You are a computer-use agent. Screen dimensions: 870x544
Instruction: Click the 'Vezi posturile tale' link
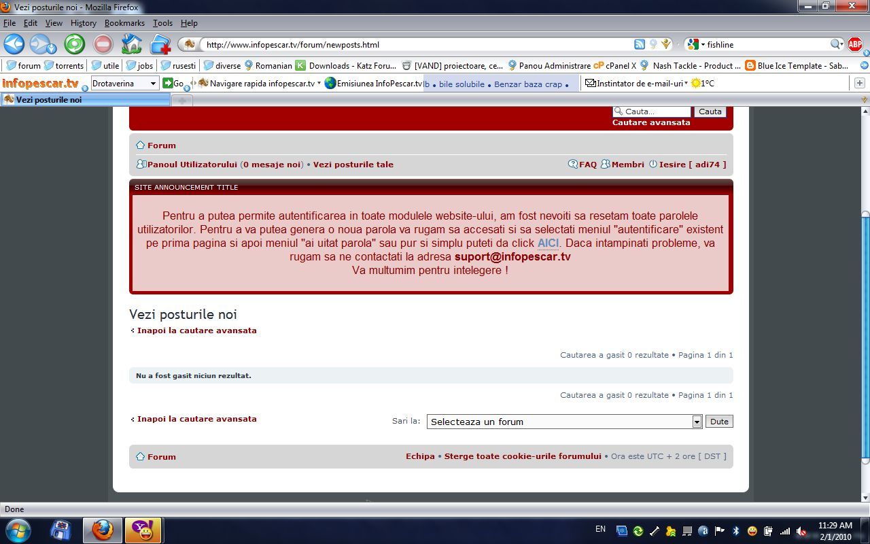pos(353,165)
